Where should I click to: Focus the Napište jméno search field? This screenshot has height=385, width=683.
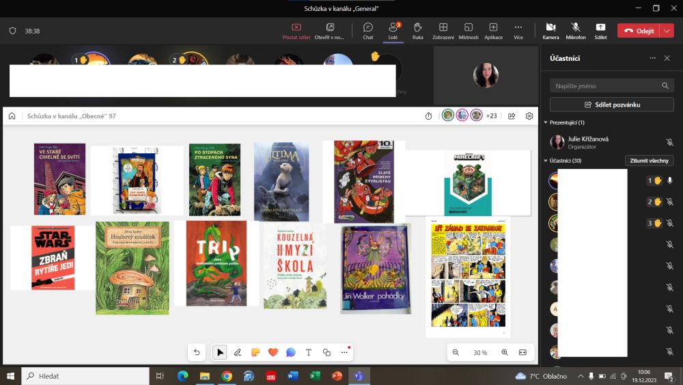(x=611, y=86)
